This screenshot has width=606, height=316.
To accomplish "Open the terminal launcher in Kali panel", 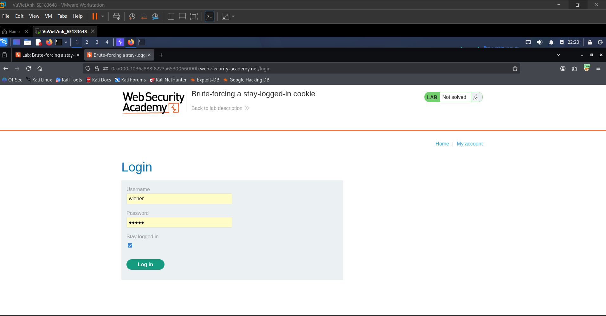I will [59, 42].
